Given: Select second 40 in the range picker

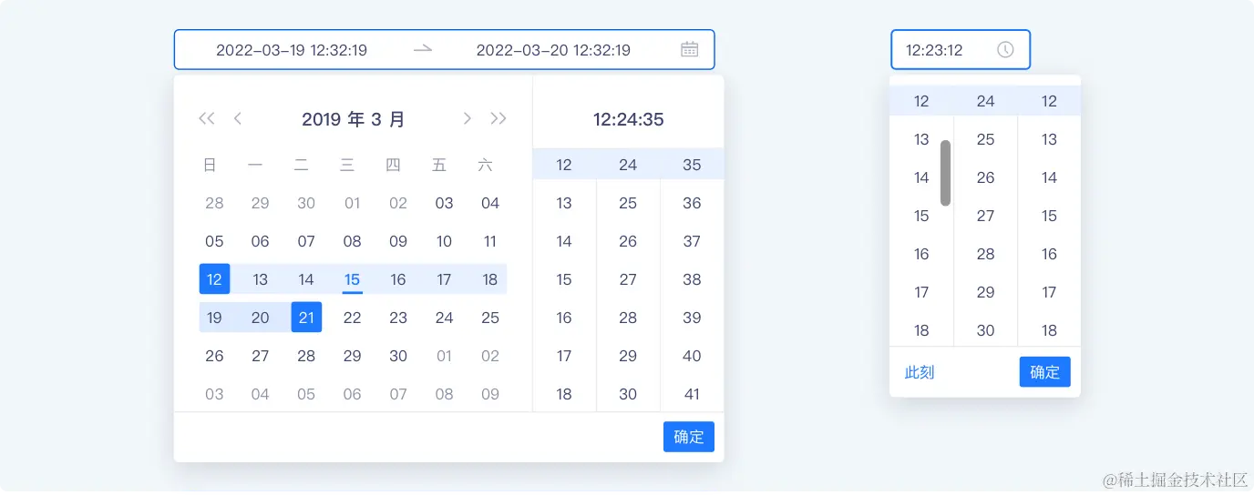Looking at the screenshot, I should pos(692,356).
